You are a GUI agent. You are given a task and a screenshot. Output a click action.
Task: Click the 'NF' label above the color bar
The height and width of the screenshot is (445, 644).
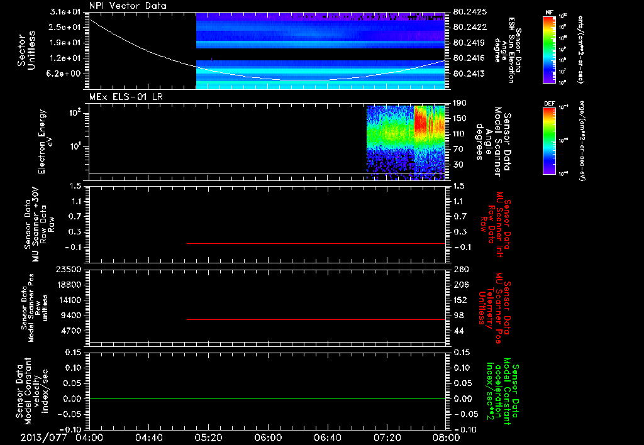[x=549, y=13]
